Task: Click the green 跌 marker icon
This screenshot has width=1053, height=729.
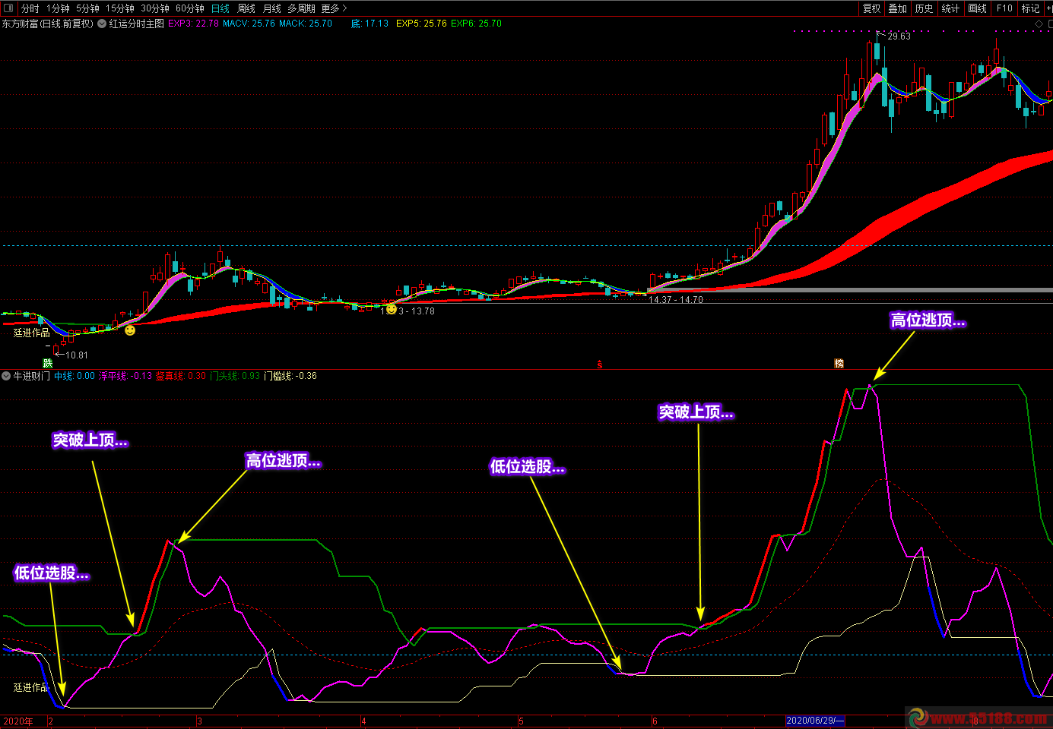Action: click(x=48, y=364)
